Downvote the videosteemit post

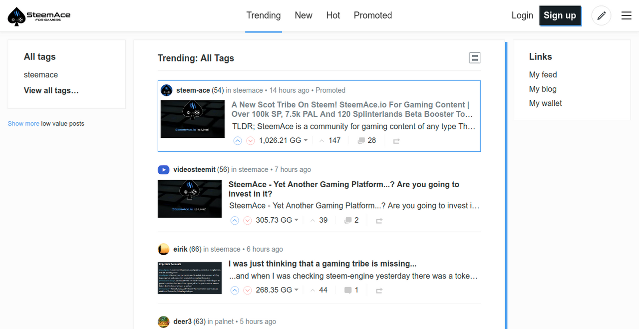248,220
